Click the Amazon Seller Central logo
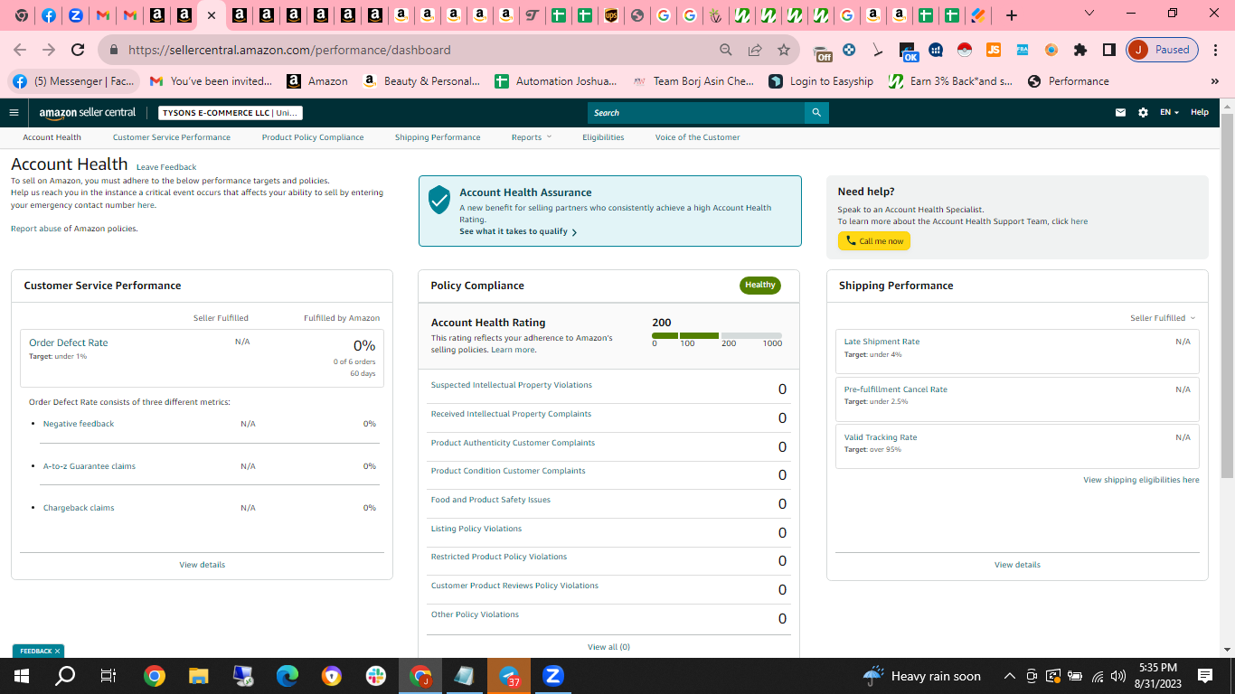1235x694 pixels. pyautogui.click(x=88, y=113)
